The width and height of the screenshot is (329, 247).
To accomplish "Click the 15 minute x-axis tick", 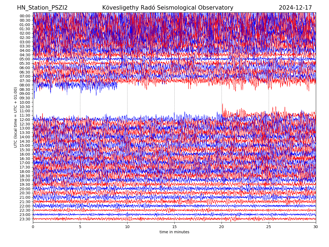I will click(174, 227).
